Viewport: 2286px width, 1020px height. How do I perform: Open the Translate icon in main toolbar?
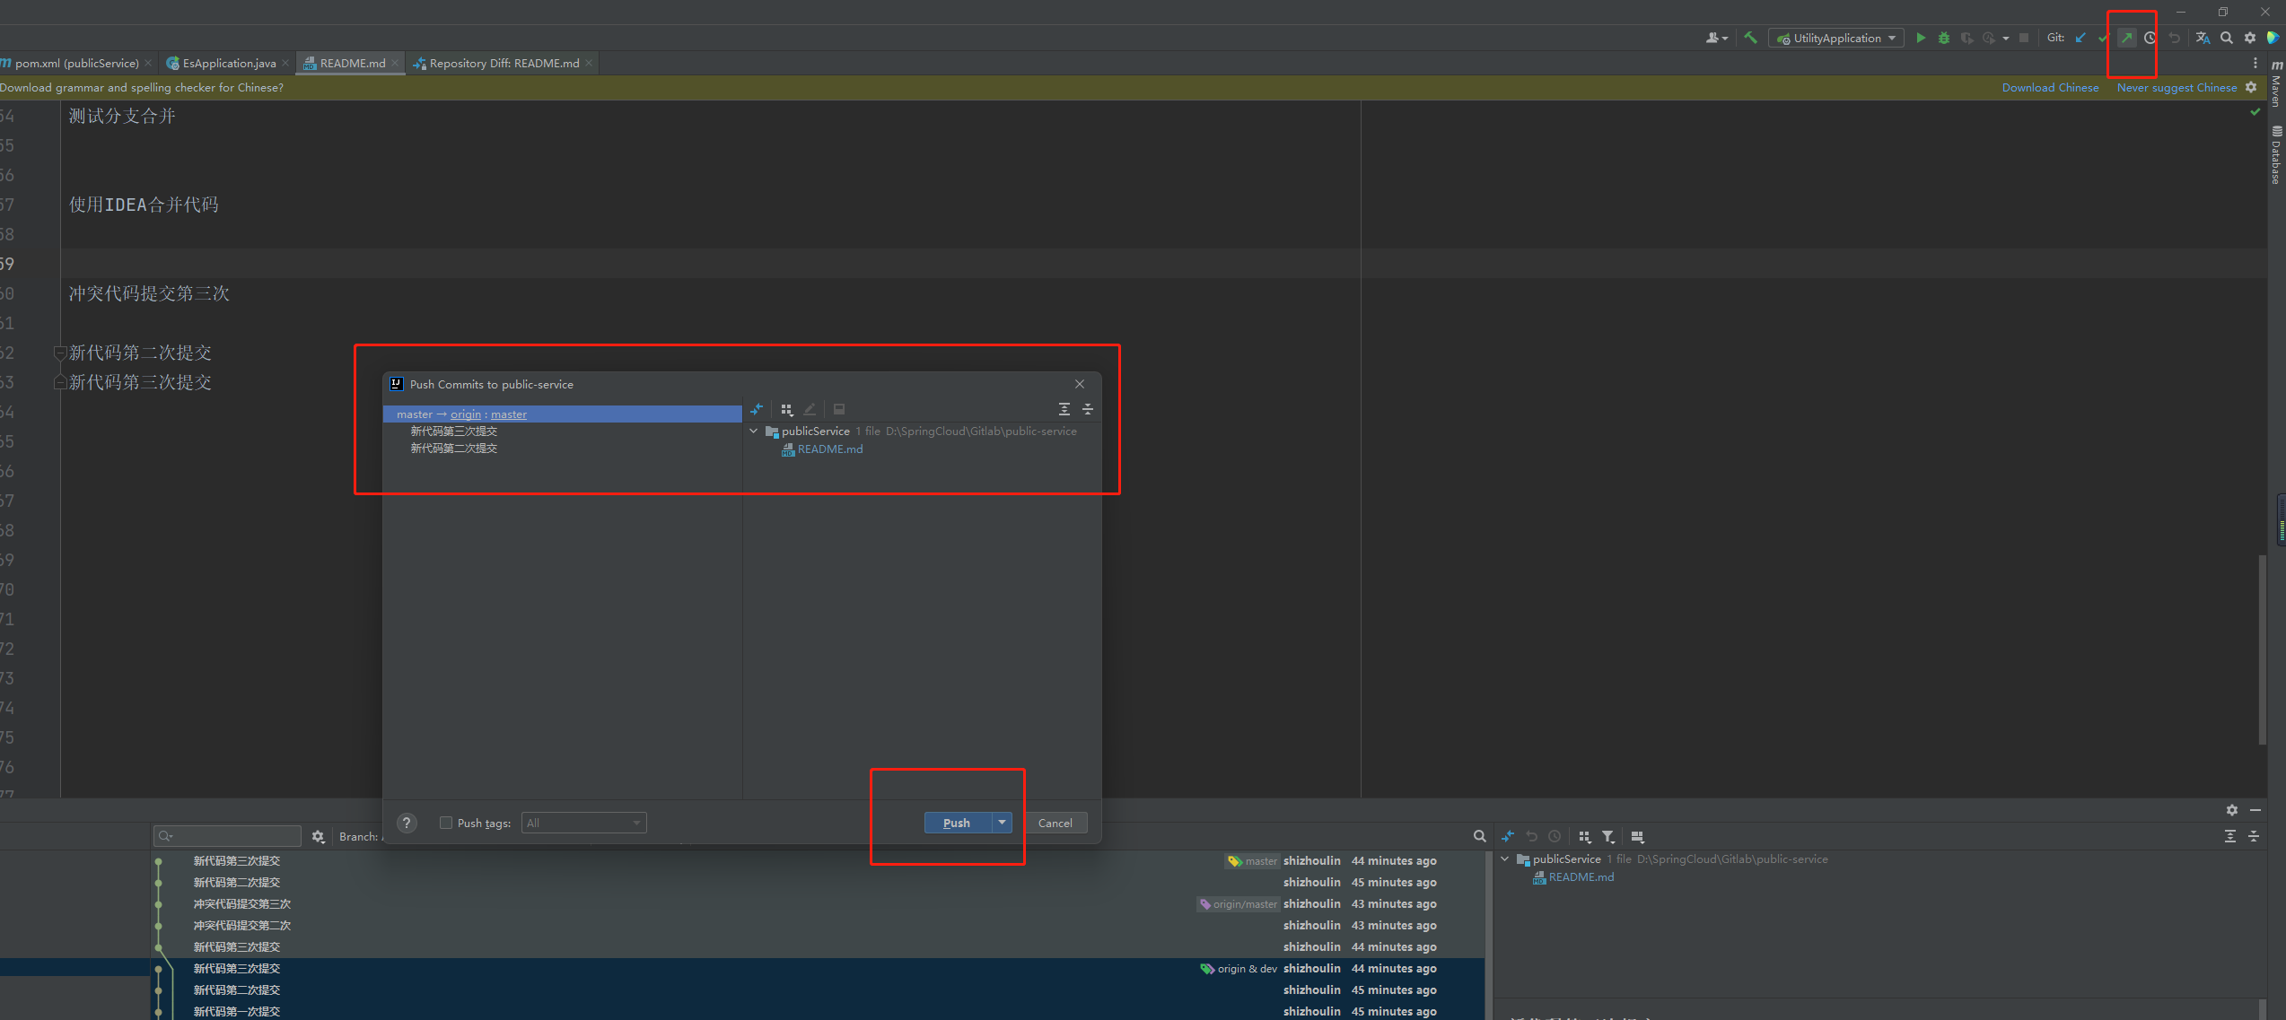point(2203,38)
